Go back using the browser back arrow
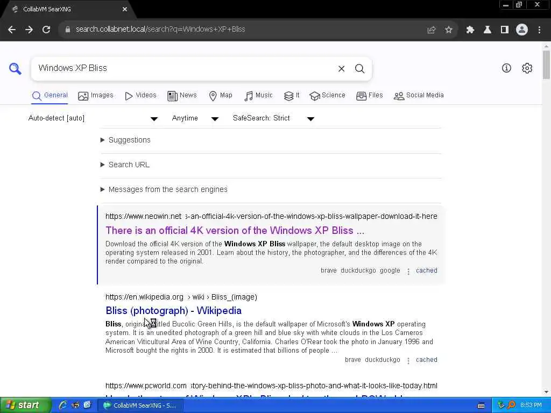The image size is (551, 413). coord(12,30)
